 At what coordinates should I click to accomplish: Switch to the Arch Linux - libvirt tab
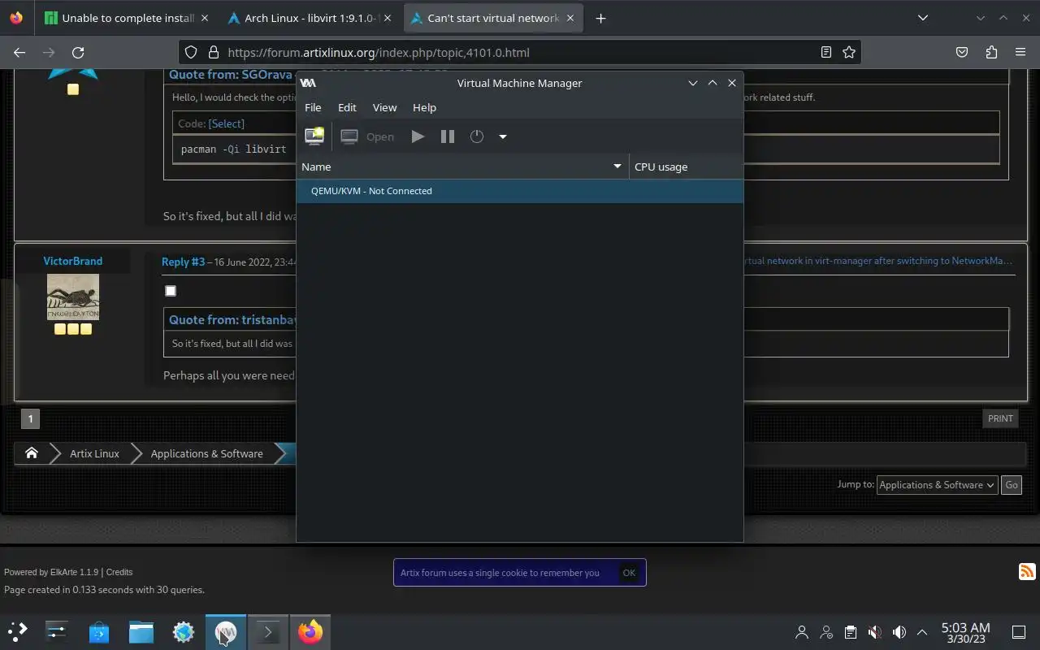coord(310,18)
